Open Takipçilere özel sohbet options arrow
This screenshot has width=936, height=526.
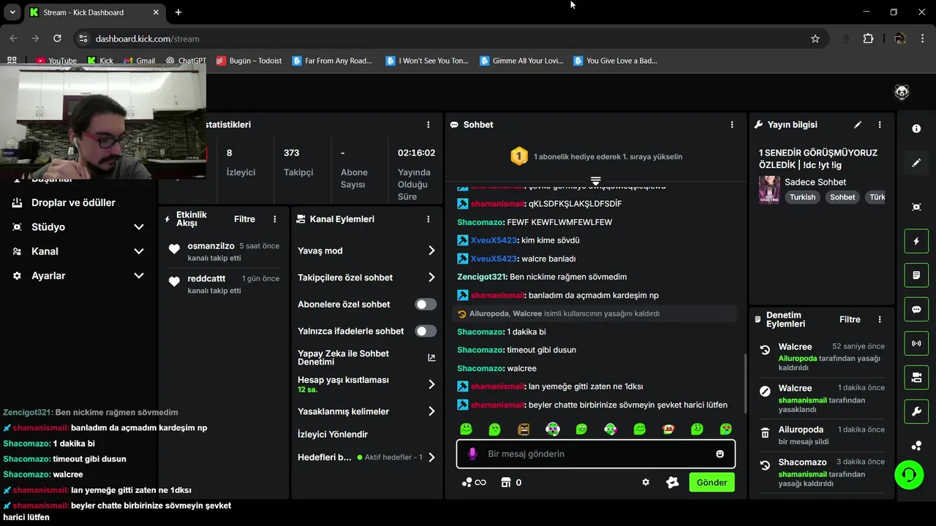pyautogui.click(x=431, y=278)
